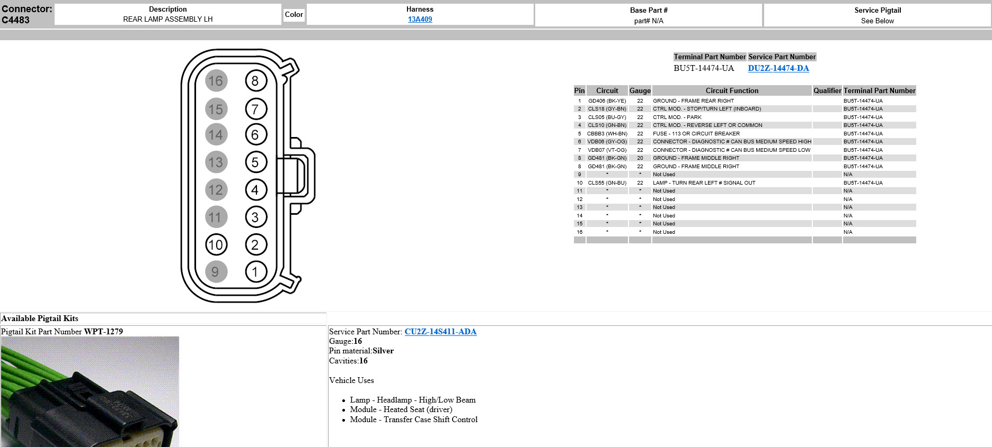This screenshot has width=992, height=447.
Task: Select VDB06 (GY-OG) CAN bus high row
Action: (x=607, y=142)
